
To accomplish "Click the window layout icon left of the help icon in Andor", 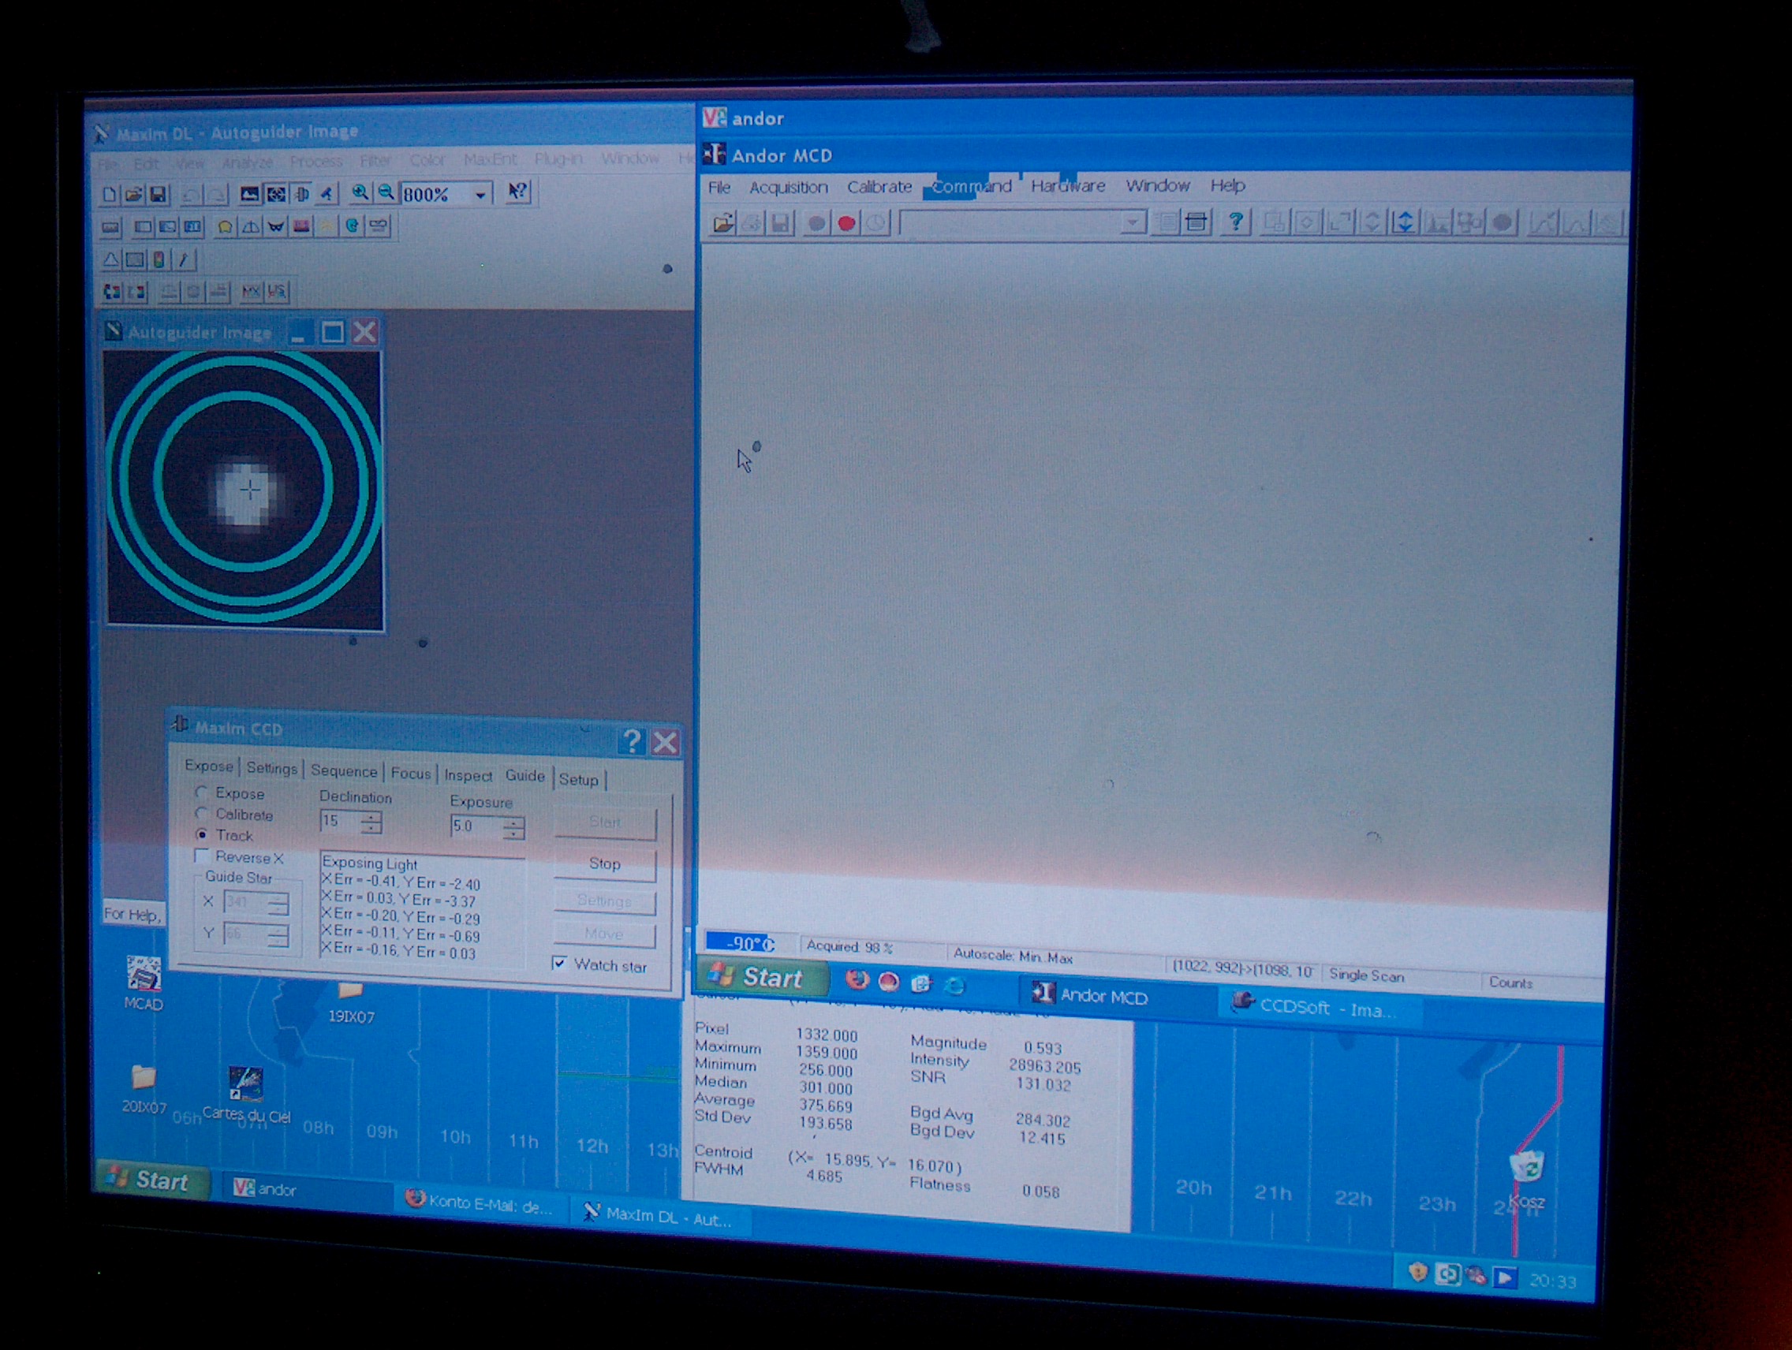I will [x=1197, y=222].
